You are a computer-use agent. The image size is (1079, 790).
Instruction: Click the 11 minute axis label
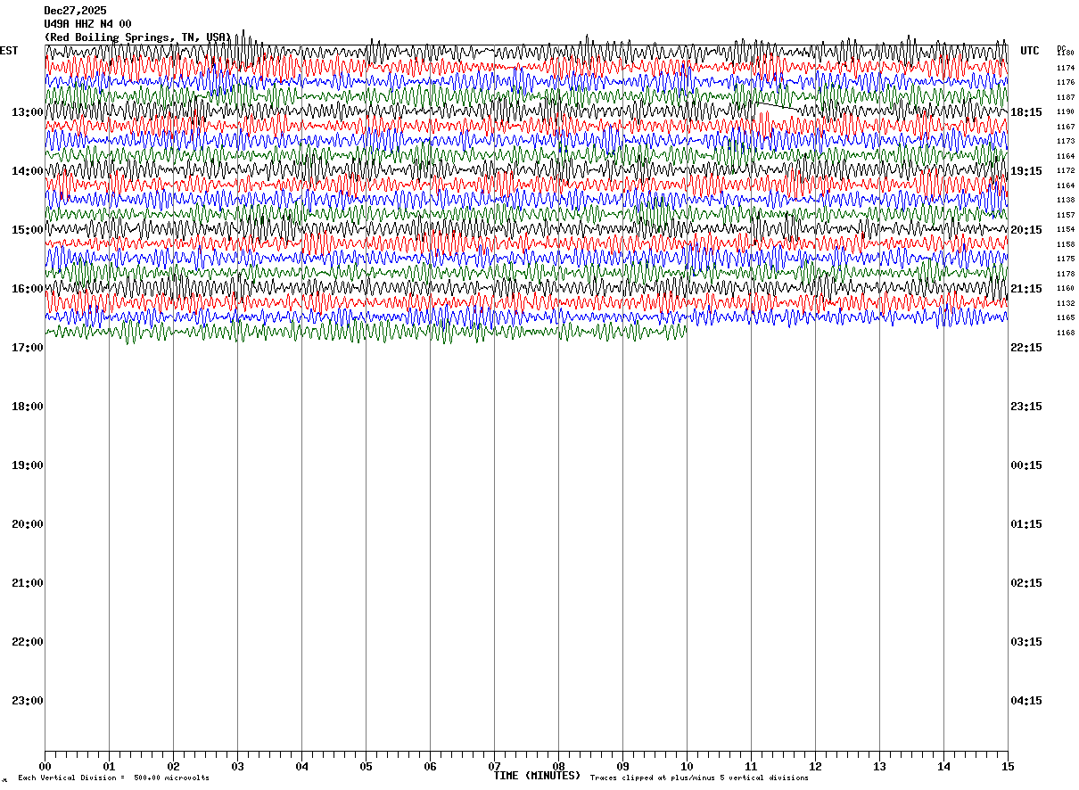click(x=751, y=766)
